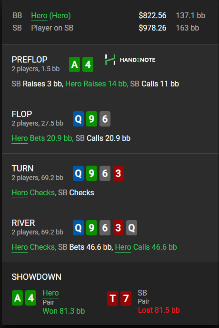
Task: Click the red 7 showdown card
Action: point(126,298)
